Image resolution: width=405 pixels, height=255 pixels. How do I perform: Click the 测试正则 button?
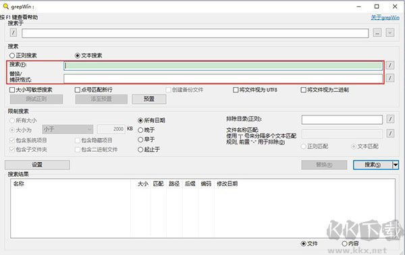click(36, 99)
